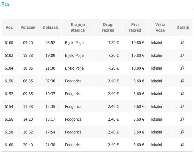Select the 20:40 departure time cell
194x152 pixels.
point(28,145)
